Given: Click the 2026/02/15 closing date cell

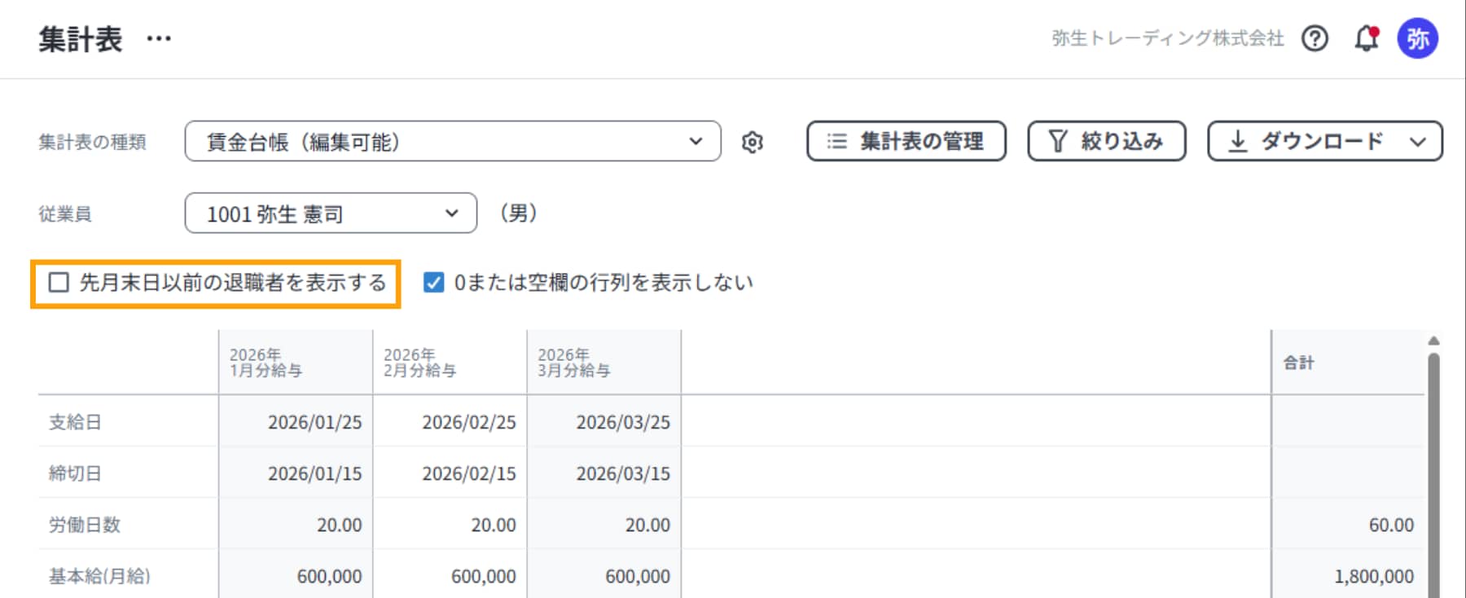Looking at the screenshot, I should coord(450,473).
